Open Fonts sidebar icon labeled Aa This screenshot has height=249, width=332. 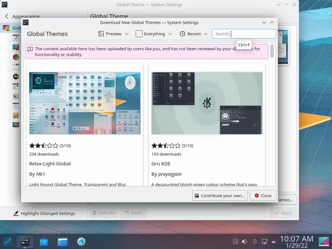(x=16, y=77)
